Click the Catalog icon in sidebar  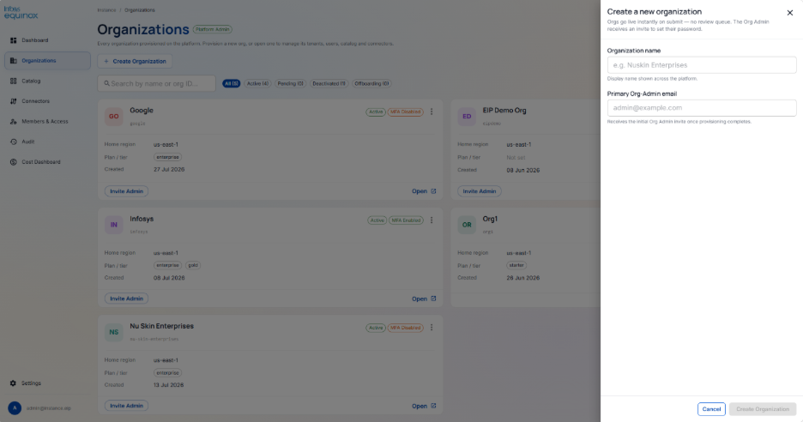tap(14, 81)
